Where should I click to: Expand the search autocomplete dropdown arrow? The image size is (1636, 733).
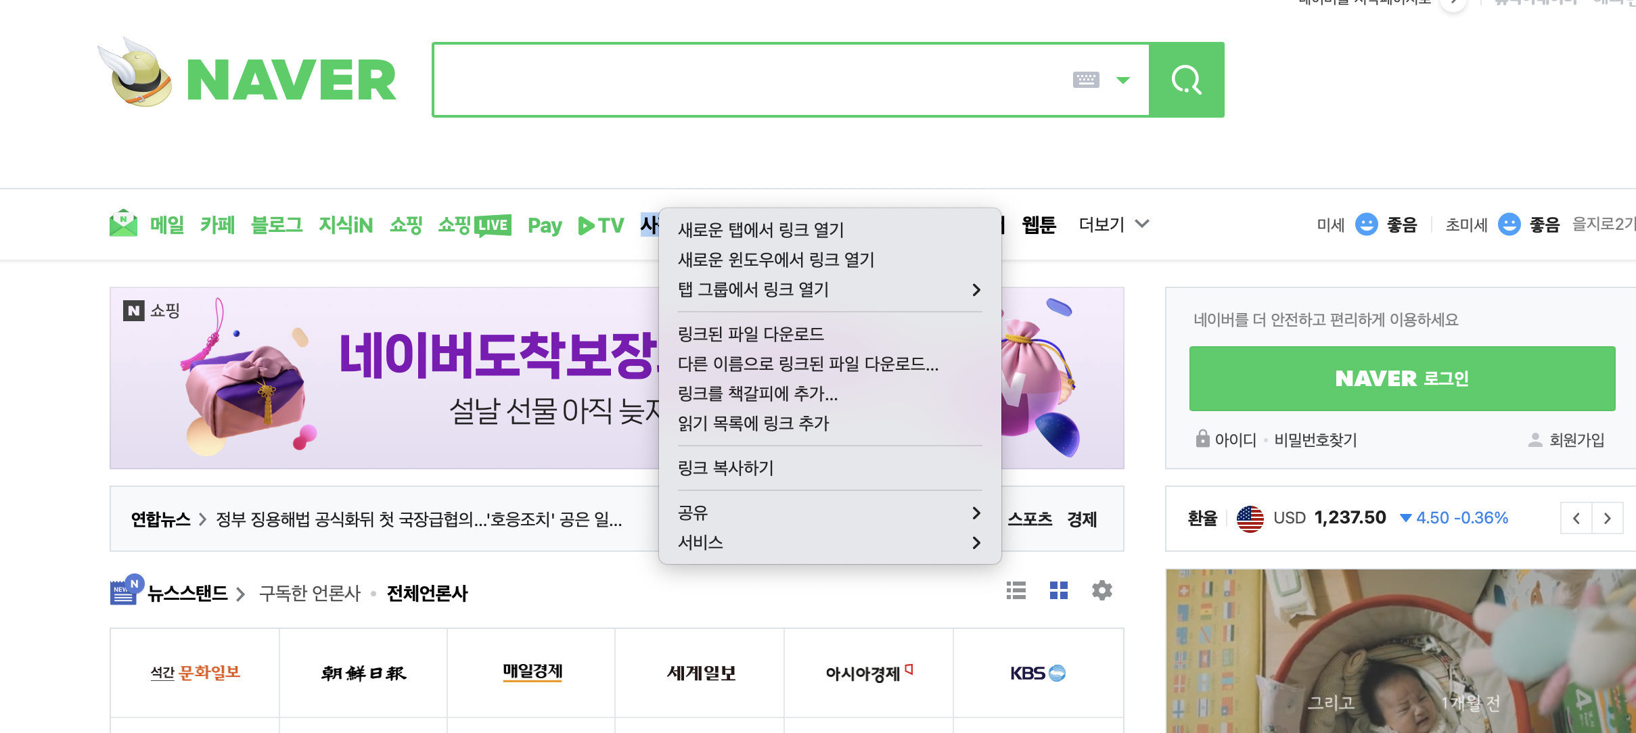(x=1123, y=80)
